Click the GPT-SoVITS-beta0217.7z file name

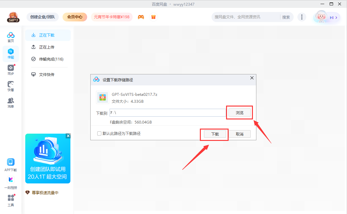coord(134,94)
